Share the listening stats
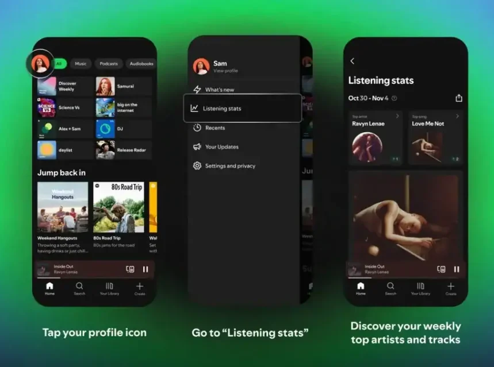Viewport: 494px width, 367px height. [x=459, y=98]
